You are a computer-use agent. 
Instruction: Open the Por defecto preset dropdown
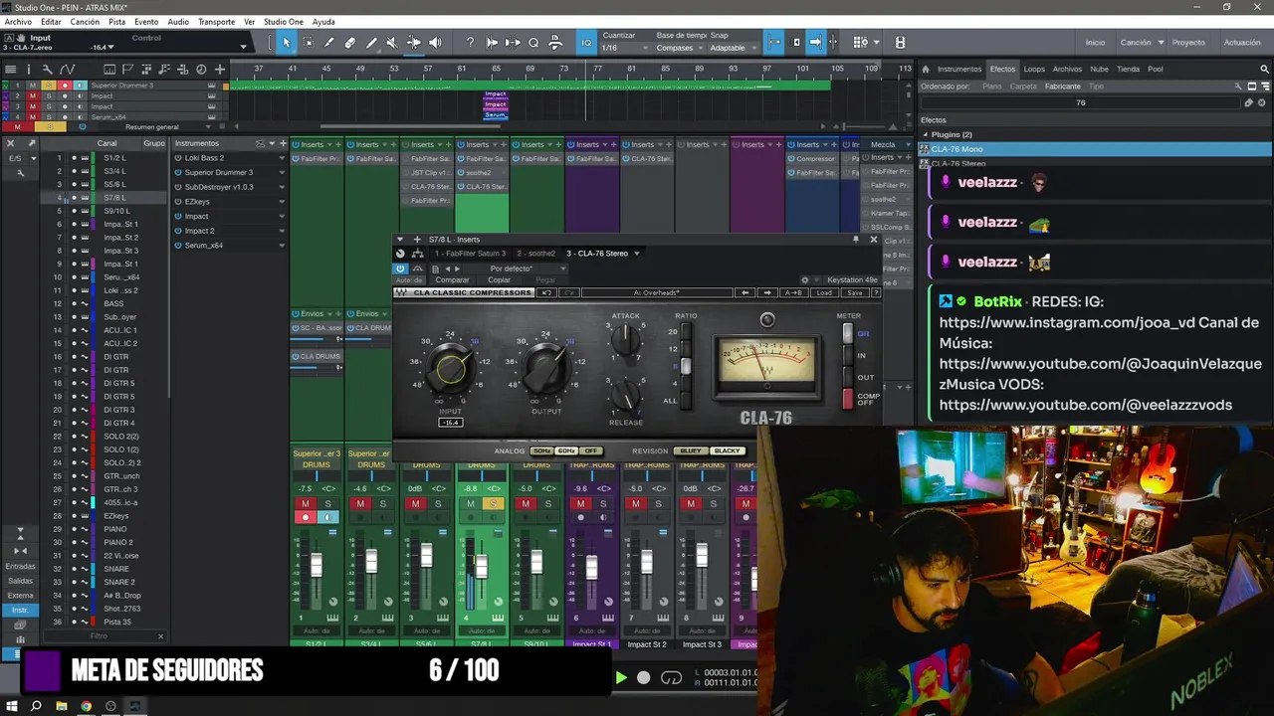(562, 268)
